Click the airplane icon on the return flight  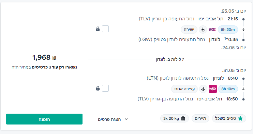(203, 89)
